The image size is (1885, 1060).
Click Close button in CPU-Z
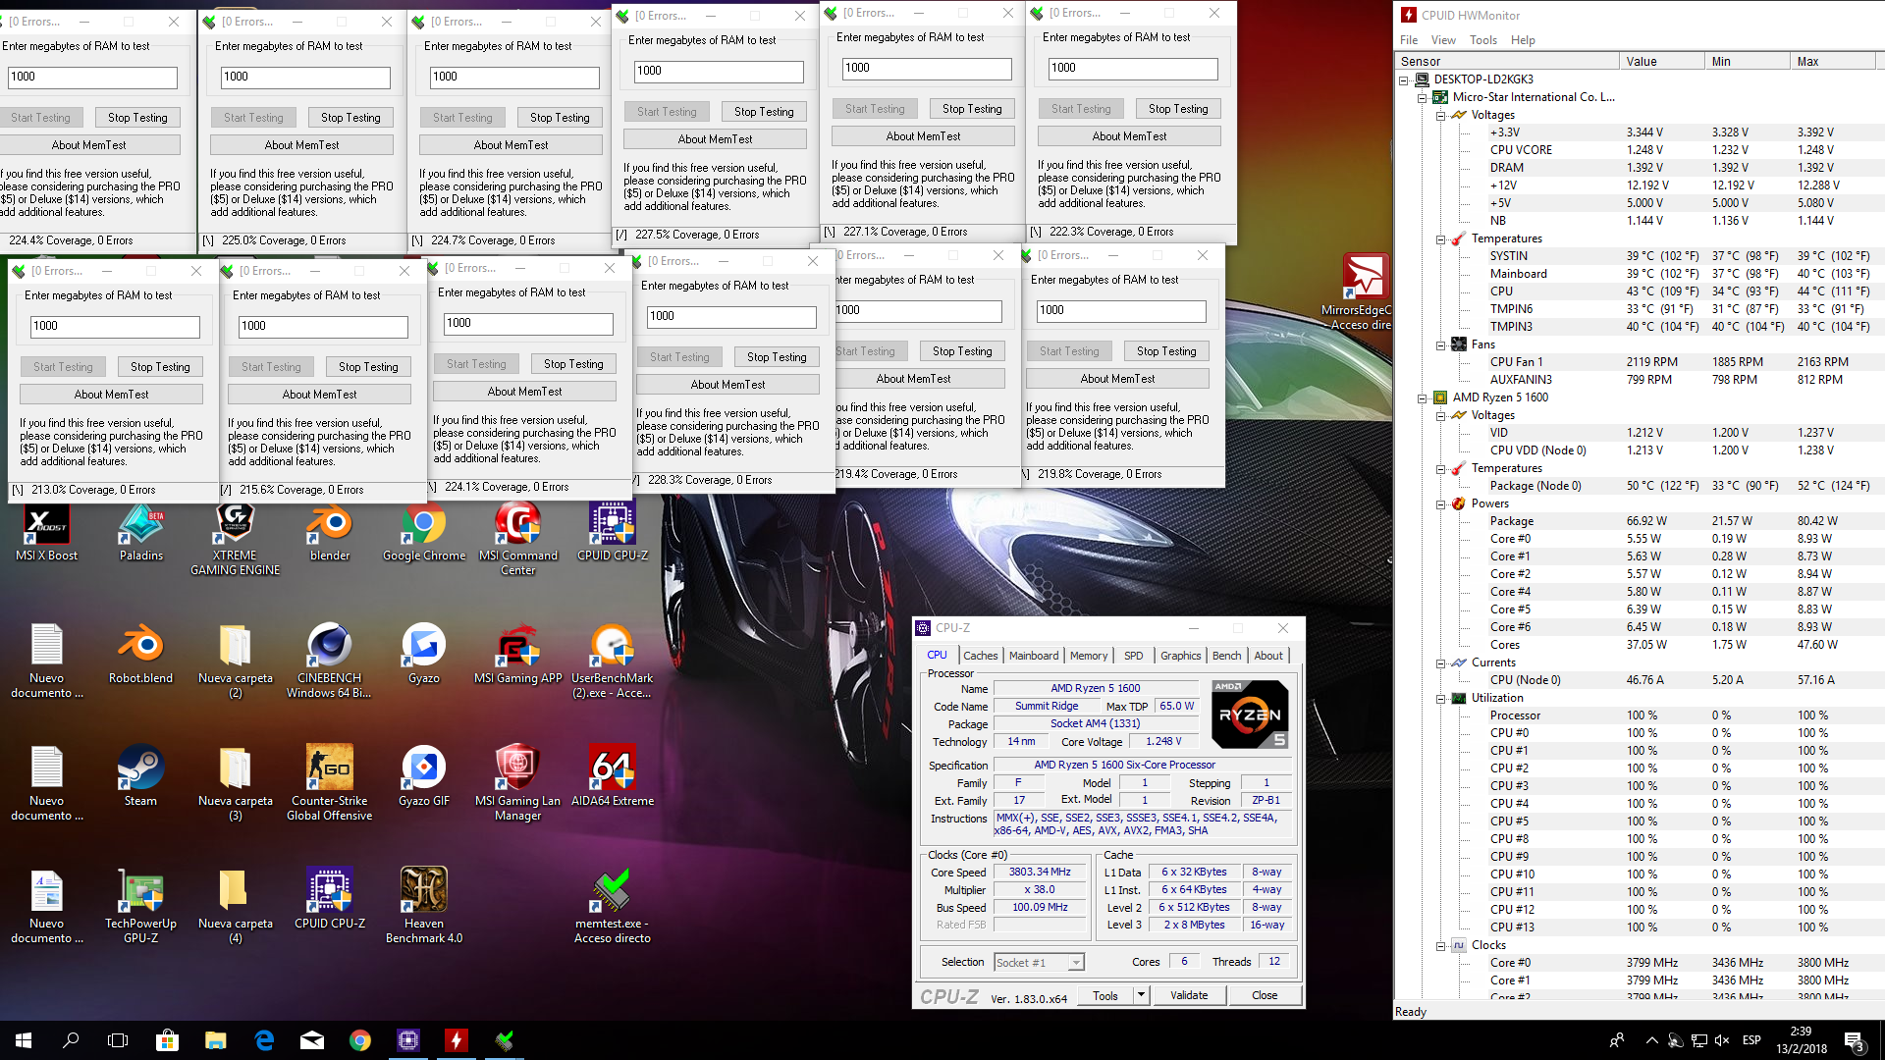[x=1265, y=994]
